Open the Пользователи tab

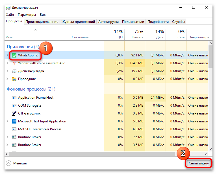coord(133,22)
